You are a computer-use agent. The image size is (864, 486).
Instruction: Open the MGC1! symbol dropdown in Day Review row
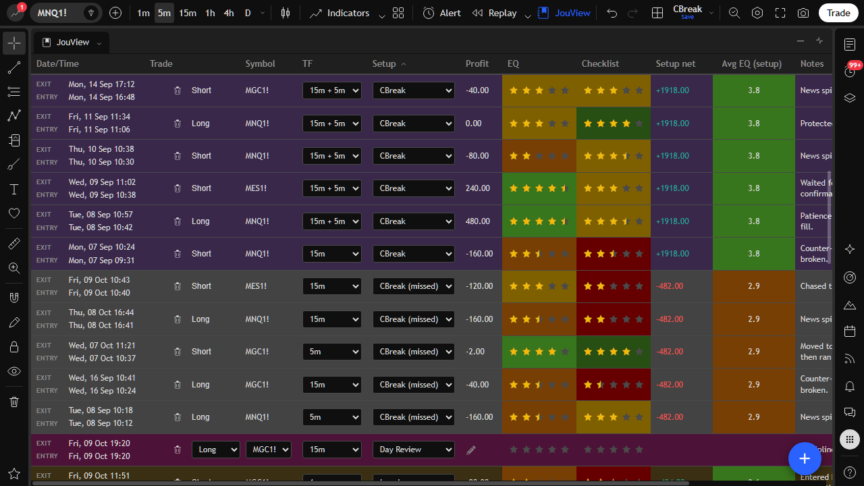[x=269, y=450]
